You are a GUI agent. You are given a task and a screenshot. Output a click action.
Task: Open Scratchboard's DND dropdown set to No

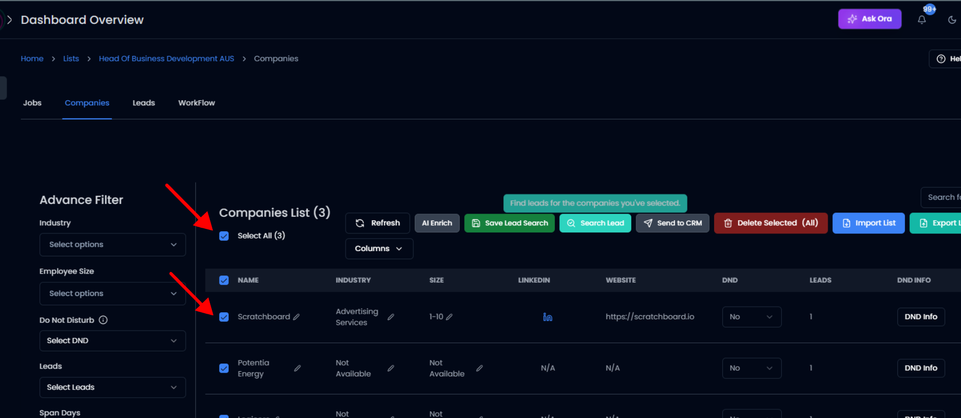[x=751, y=317]
